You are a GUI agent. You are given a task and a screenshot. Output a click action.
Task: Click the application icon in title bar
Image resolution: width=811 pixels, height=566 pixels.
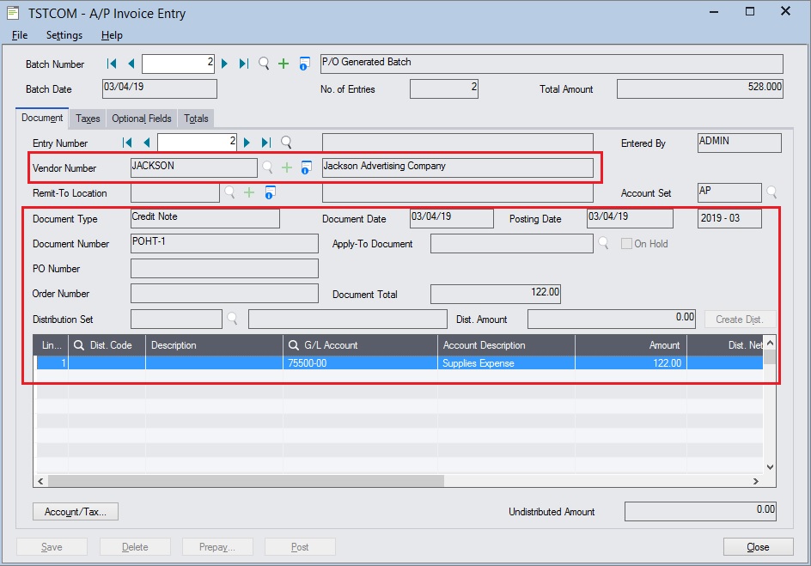pos(13,13)
